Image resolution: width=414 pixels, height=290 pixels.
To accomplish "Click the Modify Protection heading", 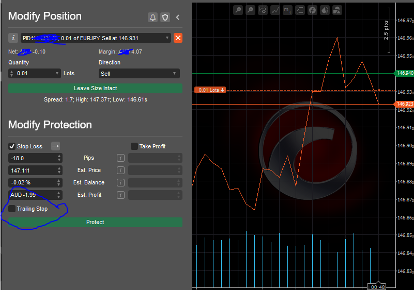I will pos(50,125).
